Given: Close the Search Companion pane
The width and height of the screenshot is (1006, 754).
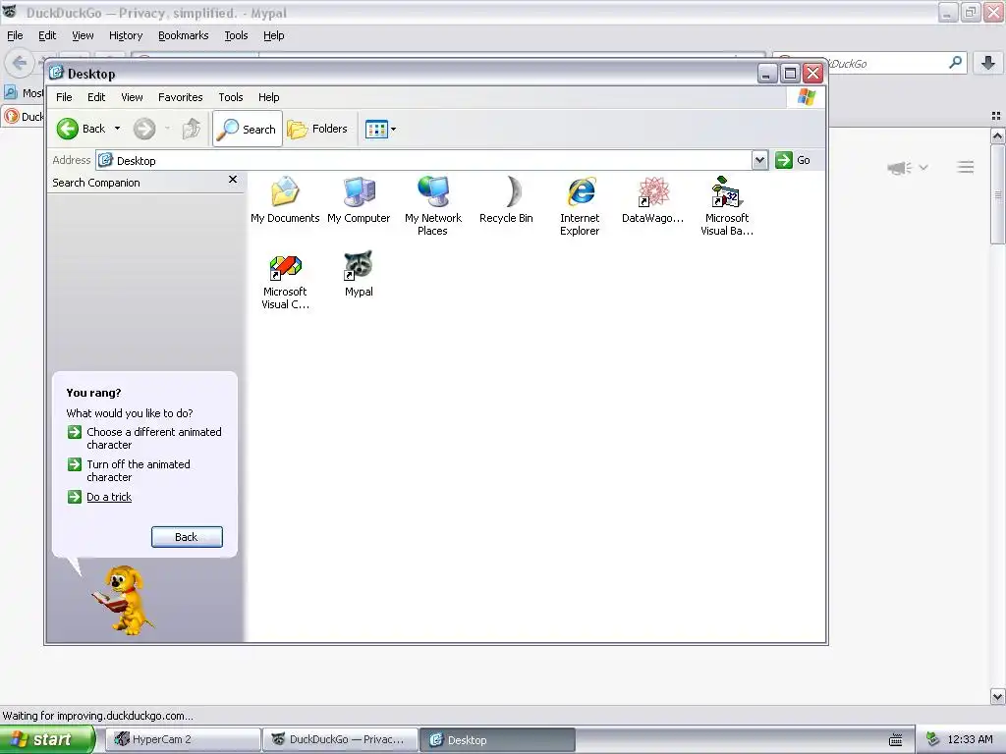Looking at the screenshot, I should [x=233, y=180].
